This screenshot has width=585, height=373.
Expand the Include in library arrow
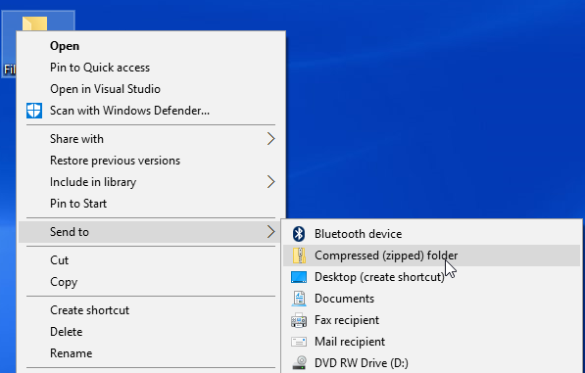pyautogui.click(x=271, y=182)
